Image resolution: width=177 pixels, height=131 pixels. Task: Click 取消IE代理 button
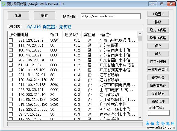pyautogui.click(x=158, y=38)
